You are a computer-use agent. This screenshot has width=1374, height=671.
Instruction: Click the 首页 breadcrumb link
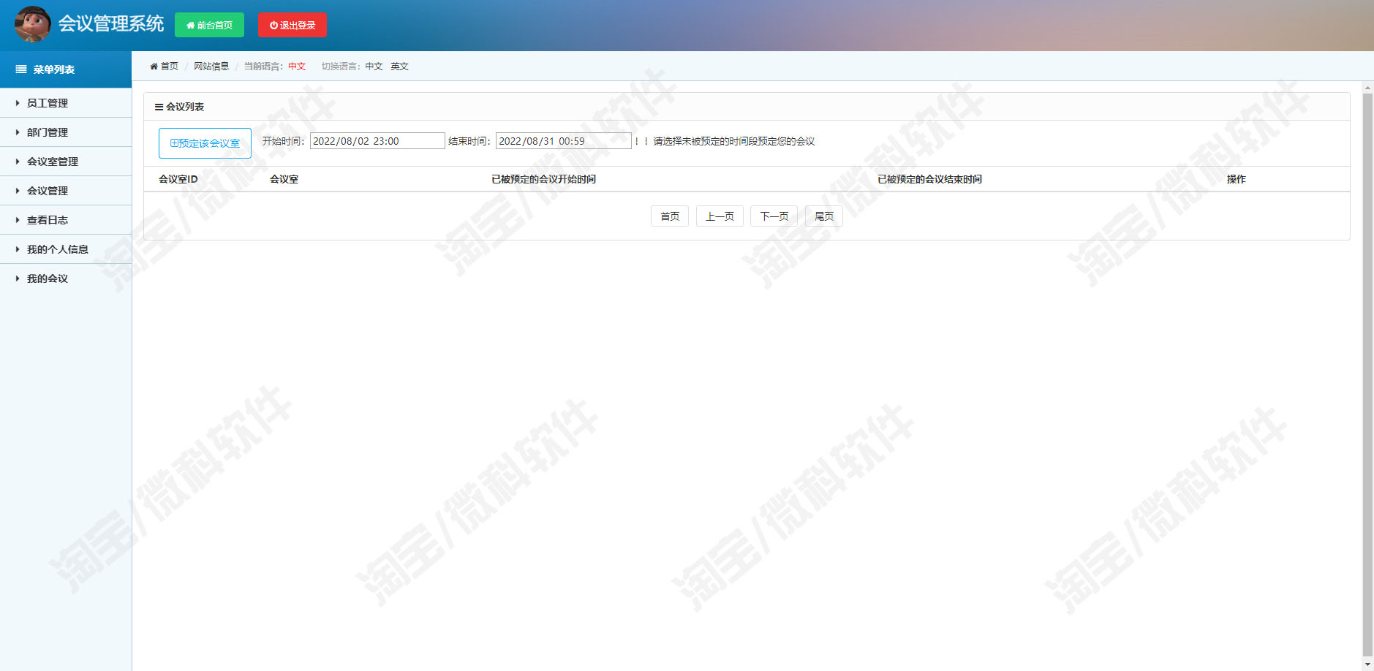[x=170, y=67]
